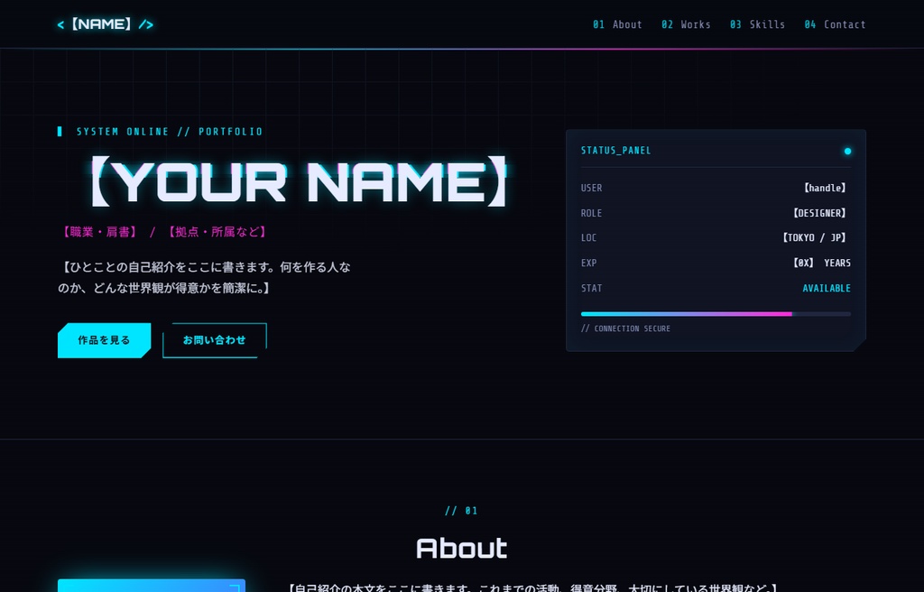Click the お問い合わせ outlined button

215,340
